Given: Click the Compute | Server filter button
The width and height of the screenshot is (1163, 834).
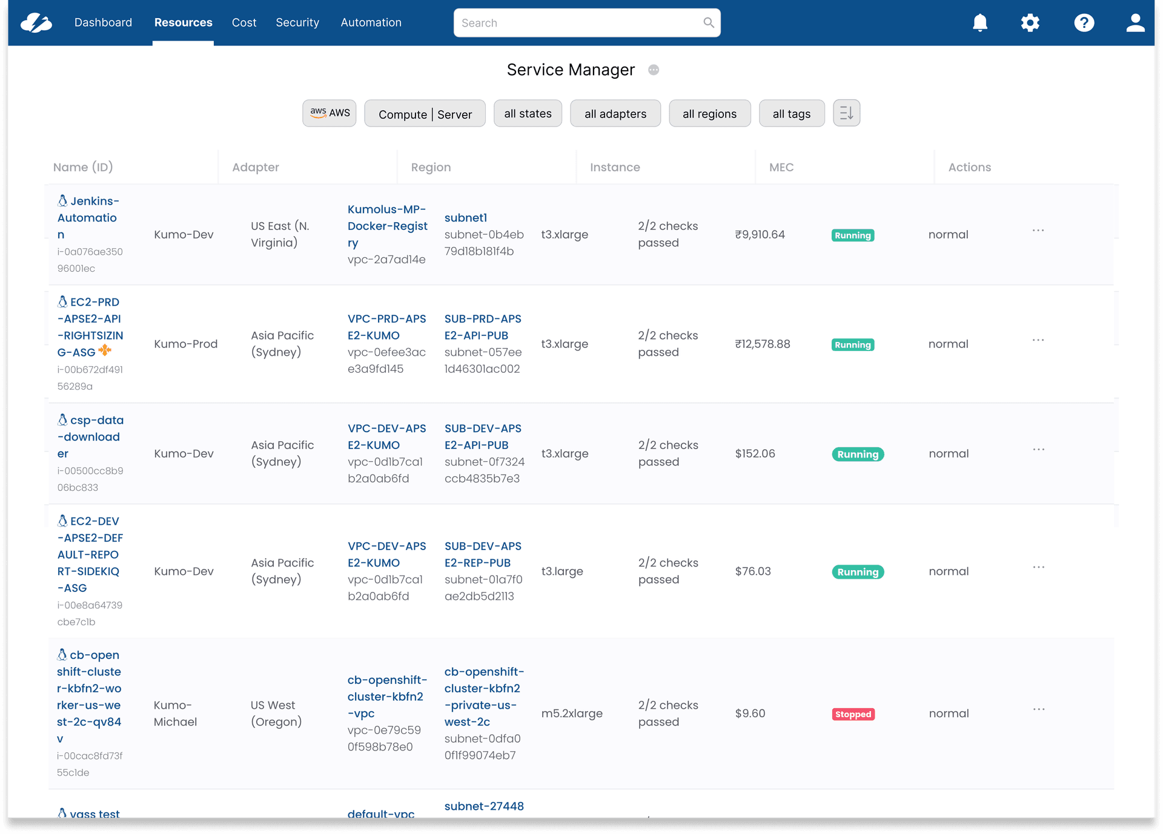Looking at the screenshot, I should click(425, 113).
